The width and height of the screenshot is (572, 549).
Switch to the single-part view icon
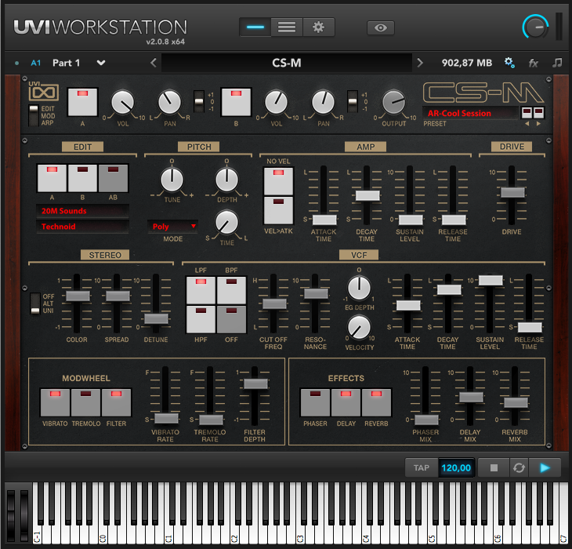pos(255,27)
